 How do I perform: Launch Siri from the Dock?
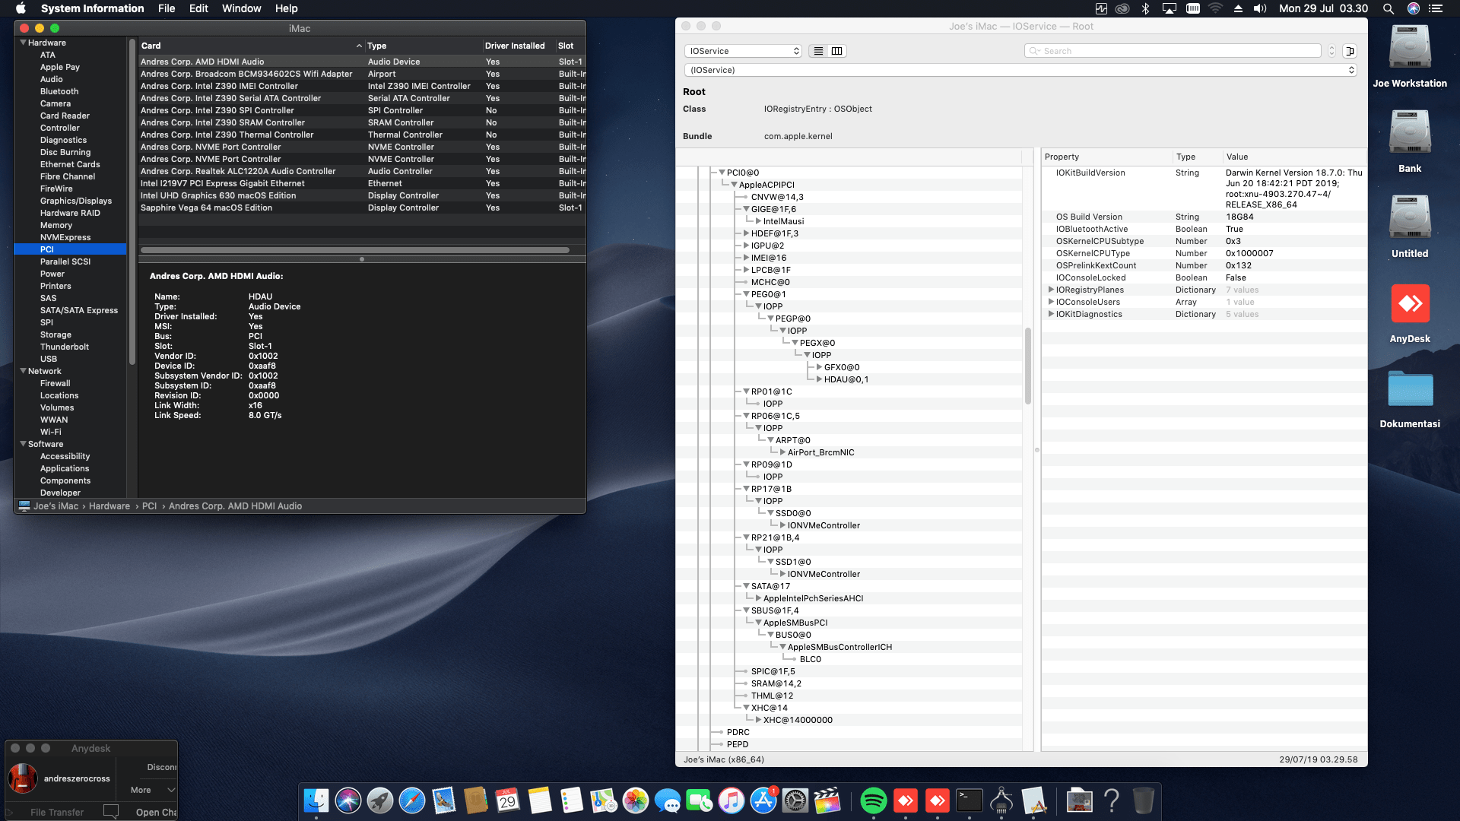pos(348,800)
